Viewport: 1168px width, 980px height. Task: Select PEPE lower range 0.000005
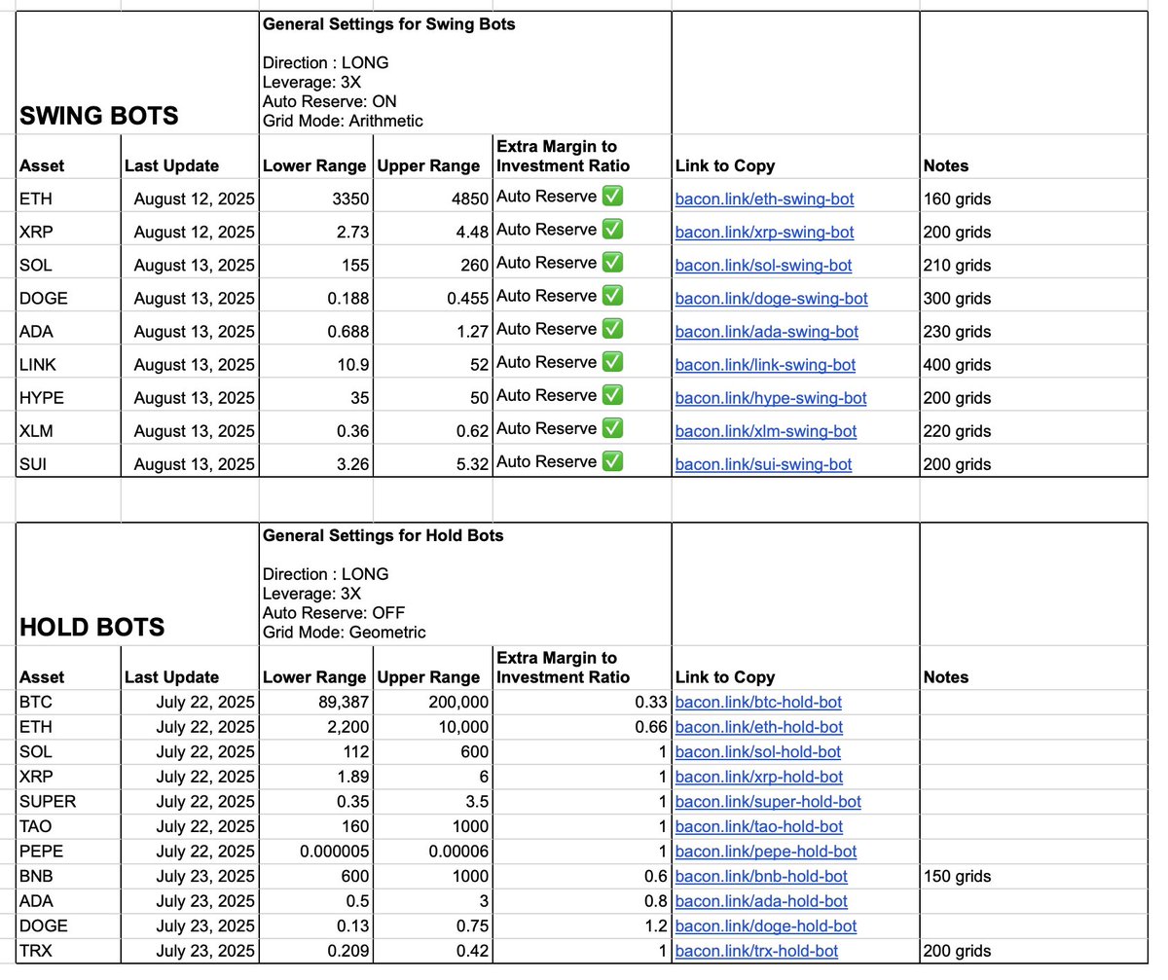315,852
